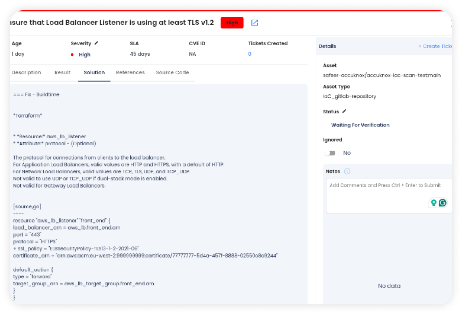This screenshot has width=462, height=315.
Task: Click the No data text in notes
Action: click(389, 286)
